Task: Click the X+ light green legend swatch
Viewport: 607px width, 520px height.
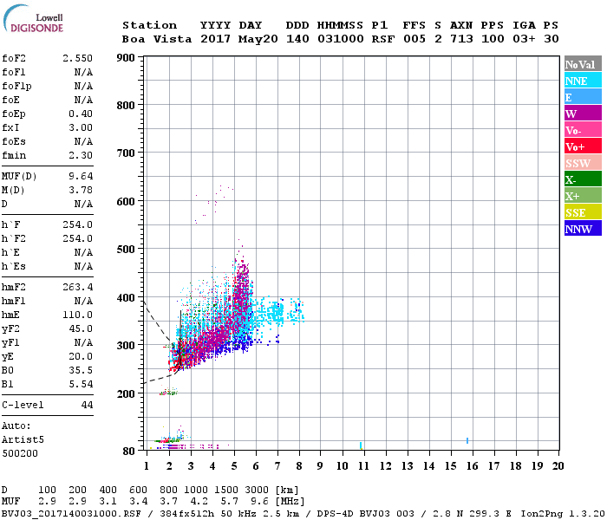Action: coord(583,196)
